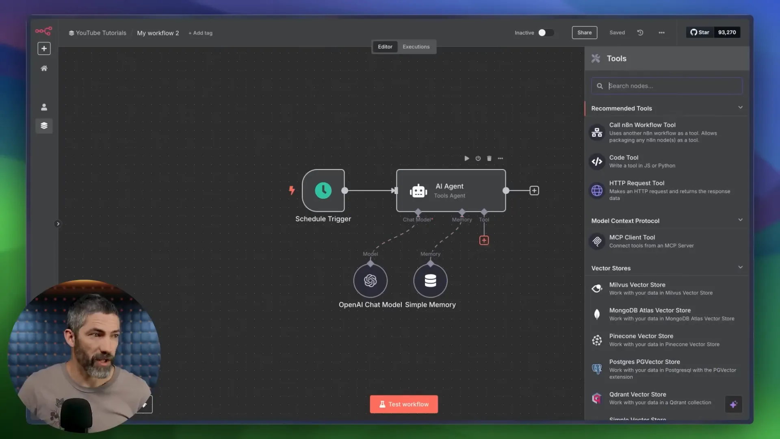Select the MCP Client Tool icon
The height and width of the screenshot is (439, 780).
click(597, 241)
